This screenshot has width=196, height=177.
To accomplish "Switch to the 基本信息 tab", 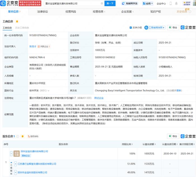I will (x=14, y=12).
